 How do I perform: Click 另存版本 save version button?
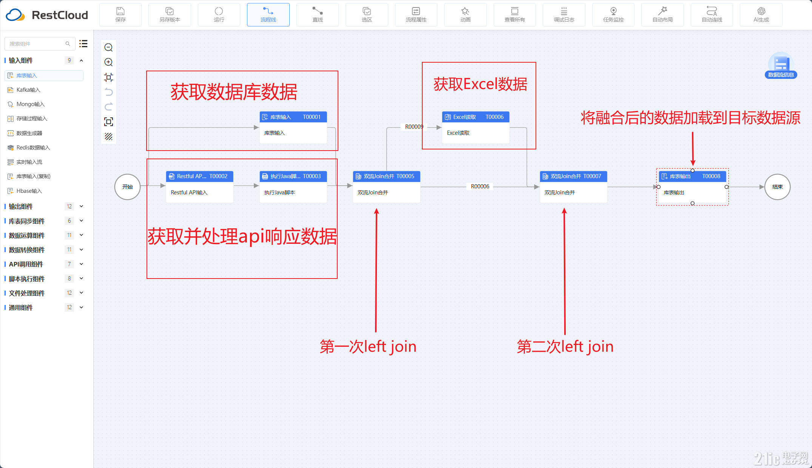(170, 15)
